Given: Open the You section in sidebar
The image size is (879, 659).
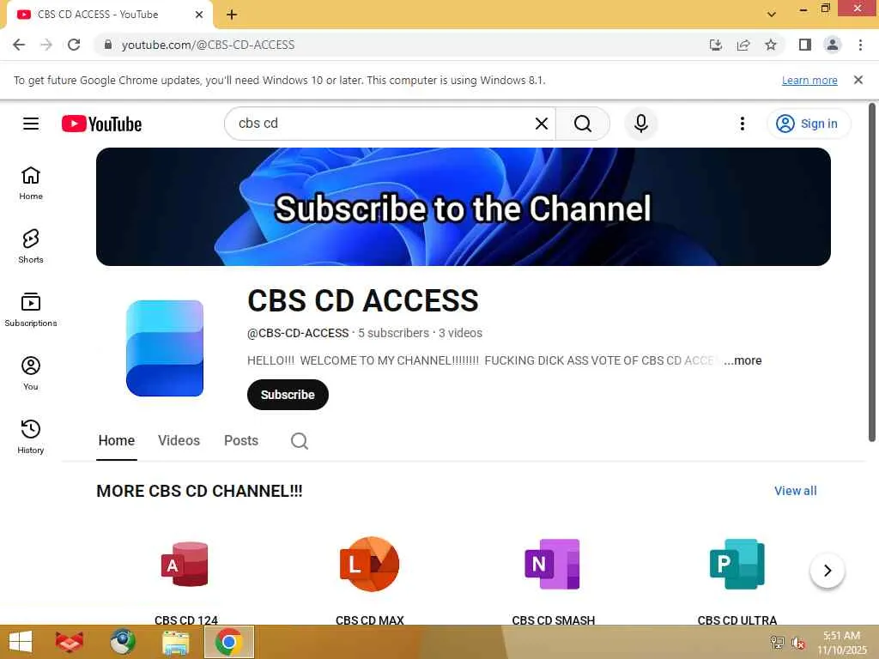Looking at the screenshot, I should (31, 373).
